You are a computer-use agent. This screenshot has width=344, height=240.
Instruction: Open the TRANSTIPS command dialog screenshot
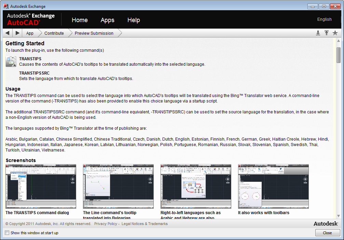(41, 186)
